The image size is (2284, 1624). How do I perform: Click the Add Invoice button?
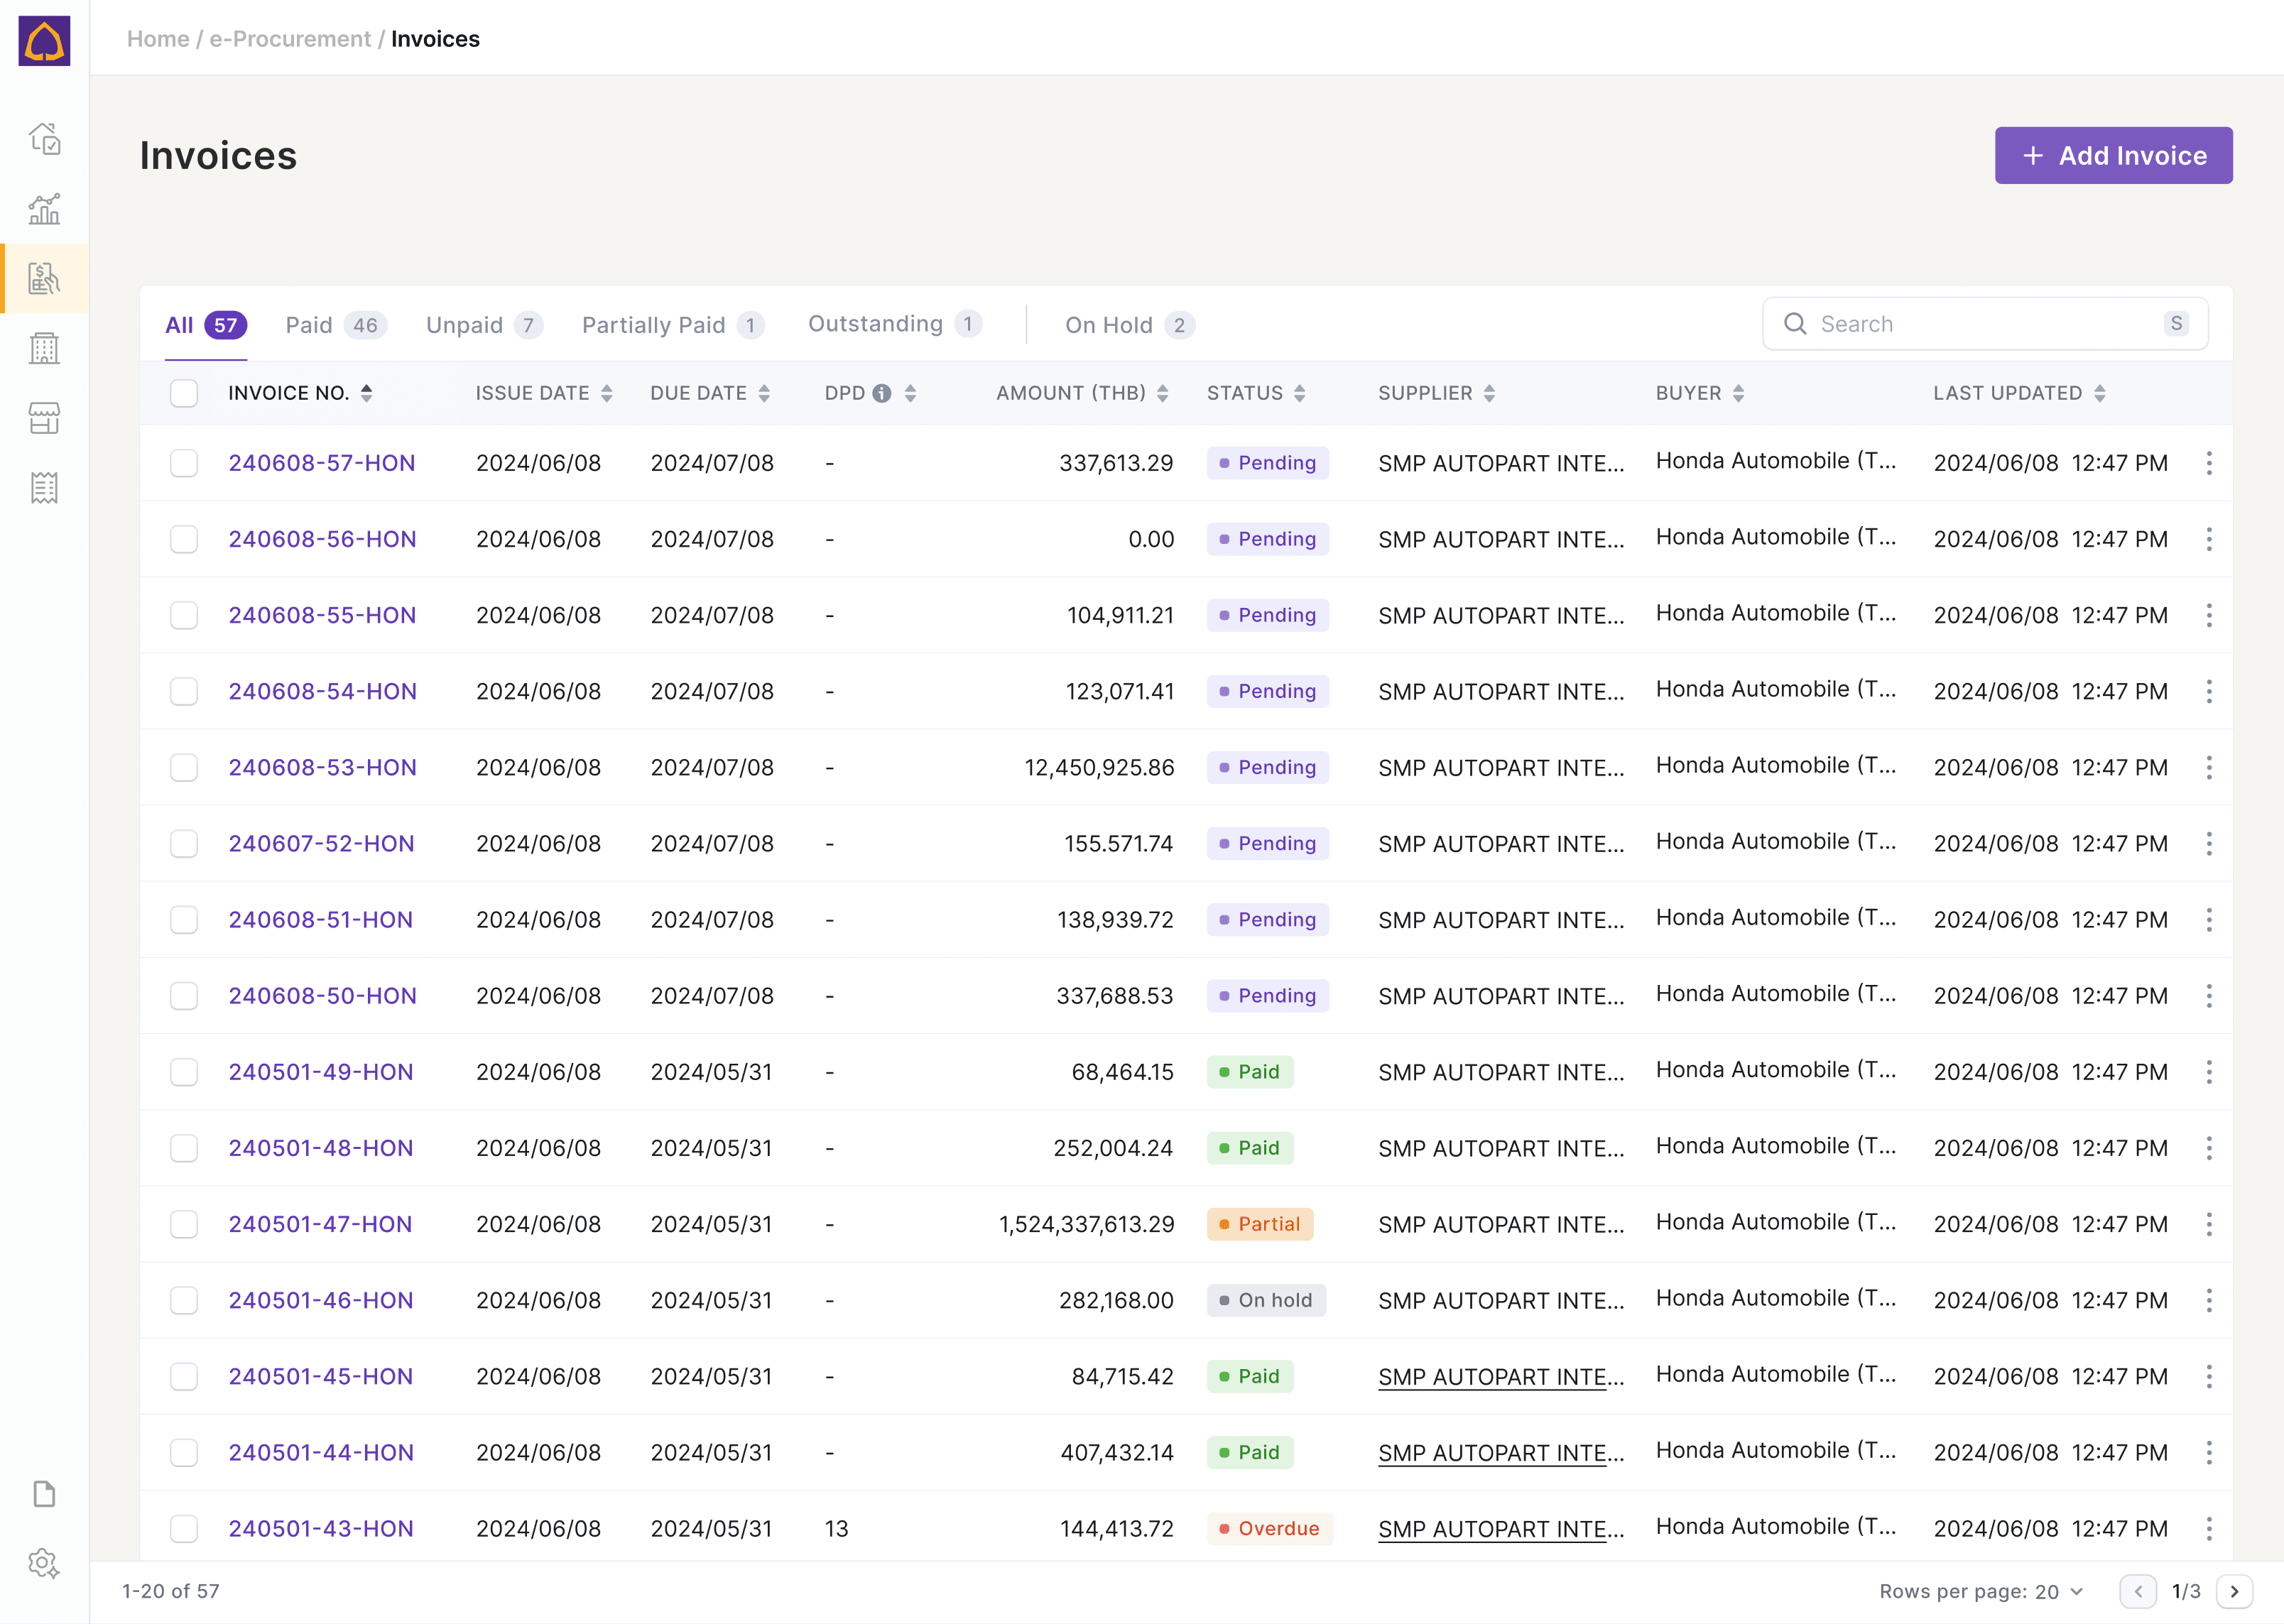(2113, 155)
